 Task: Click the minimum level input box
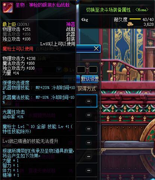point(81,70)
